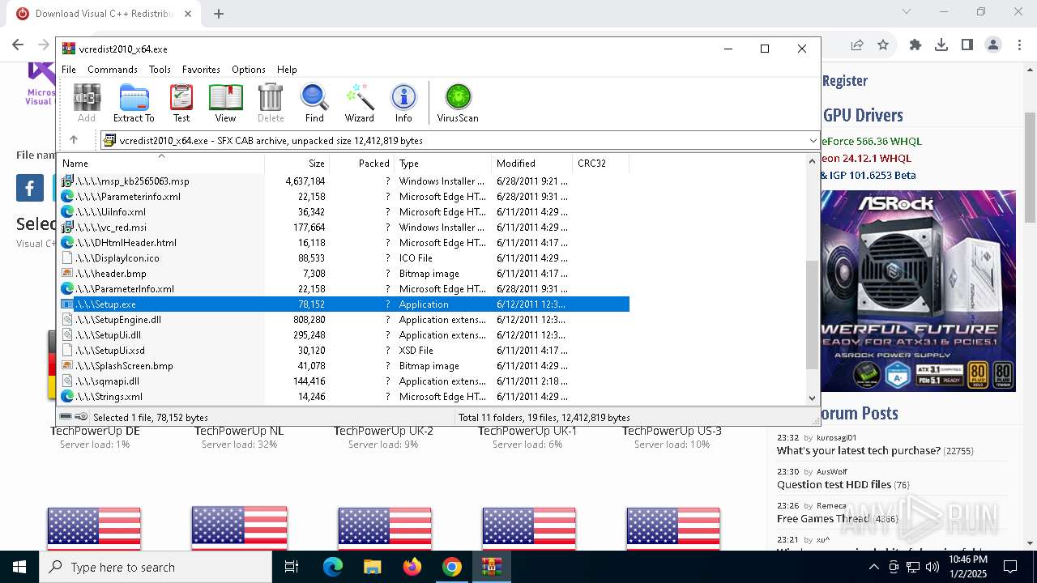Screen dimensions: 1037x583
Task: Open the Chrome downloads icon
Action: [x=941, y=45]
